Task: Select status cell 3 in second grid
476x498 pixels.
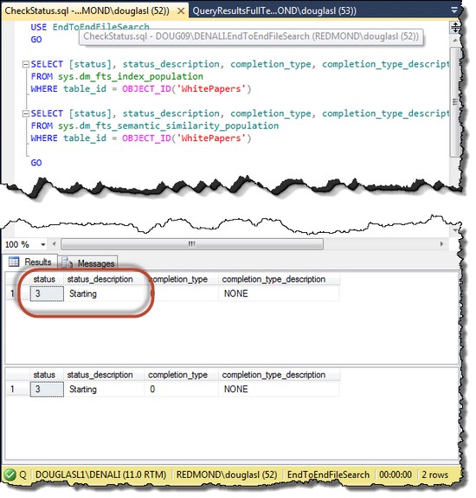Action: 47,390
